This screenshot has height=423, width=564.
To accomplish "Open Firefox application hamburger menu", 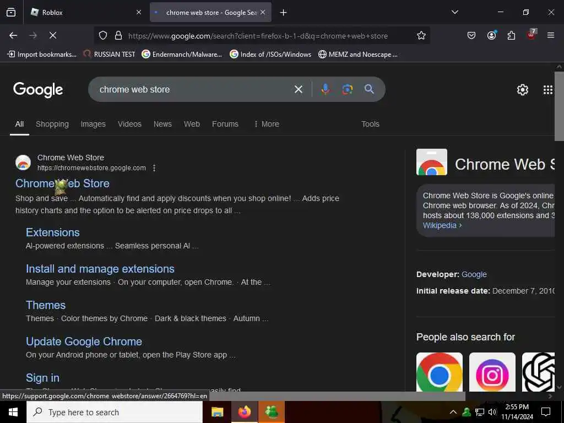I will point(551,35).
